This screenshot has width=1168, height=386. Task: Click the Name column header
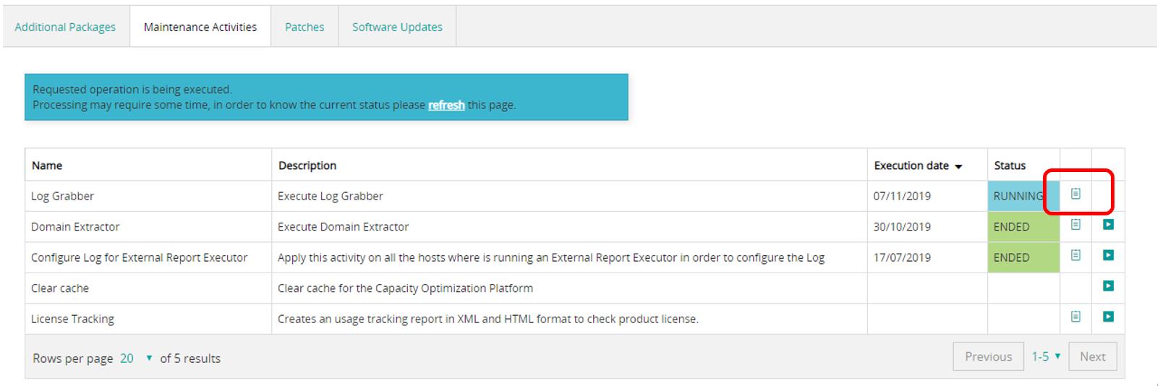(47, 166)
